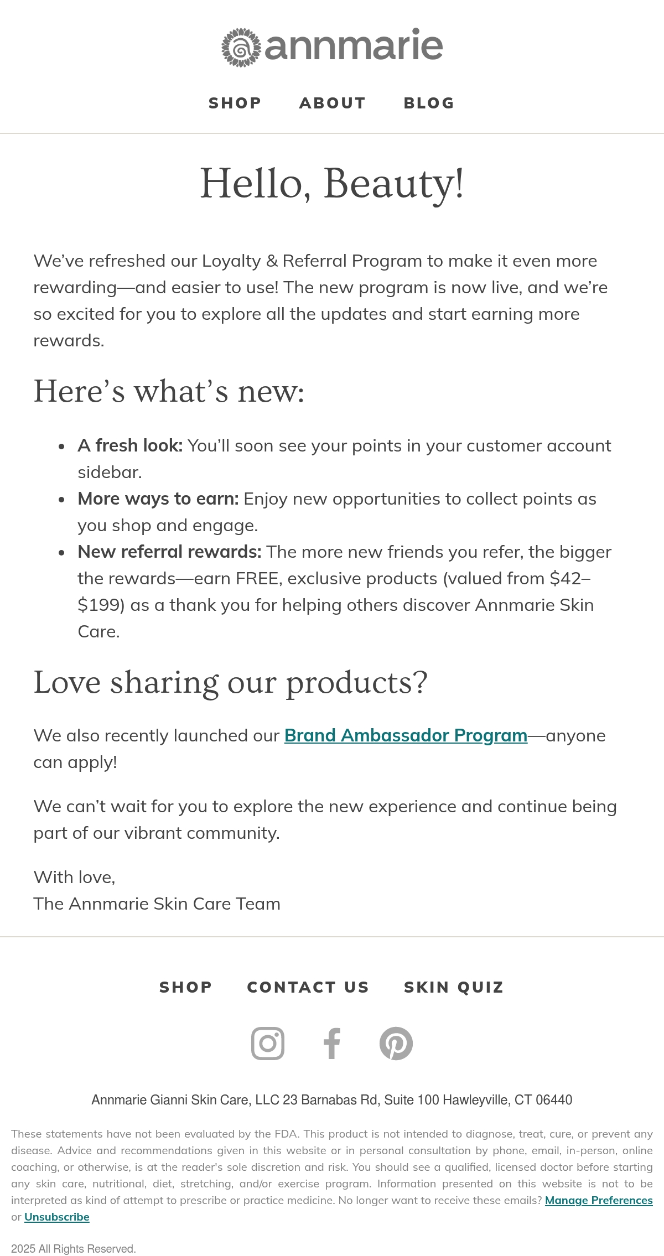Open the BLOG navigation item

pyautogui.click(x=429, y=103)
